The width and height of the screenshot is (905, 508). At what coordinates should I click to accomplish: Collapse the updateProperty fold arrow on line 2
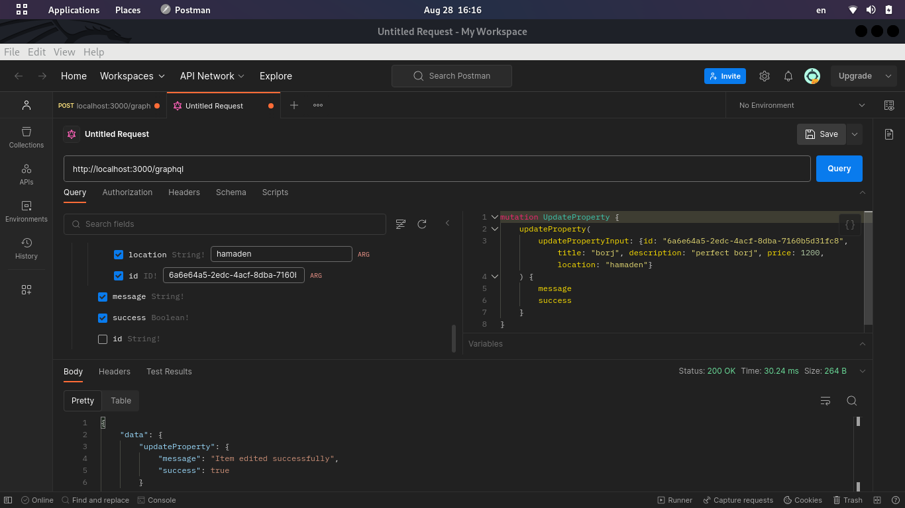click(x=495, y=229)
